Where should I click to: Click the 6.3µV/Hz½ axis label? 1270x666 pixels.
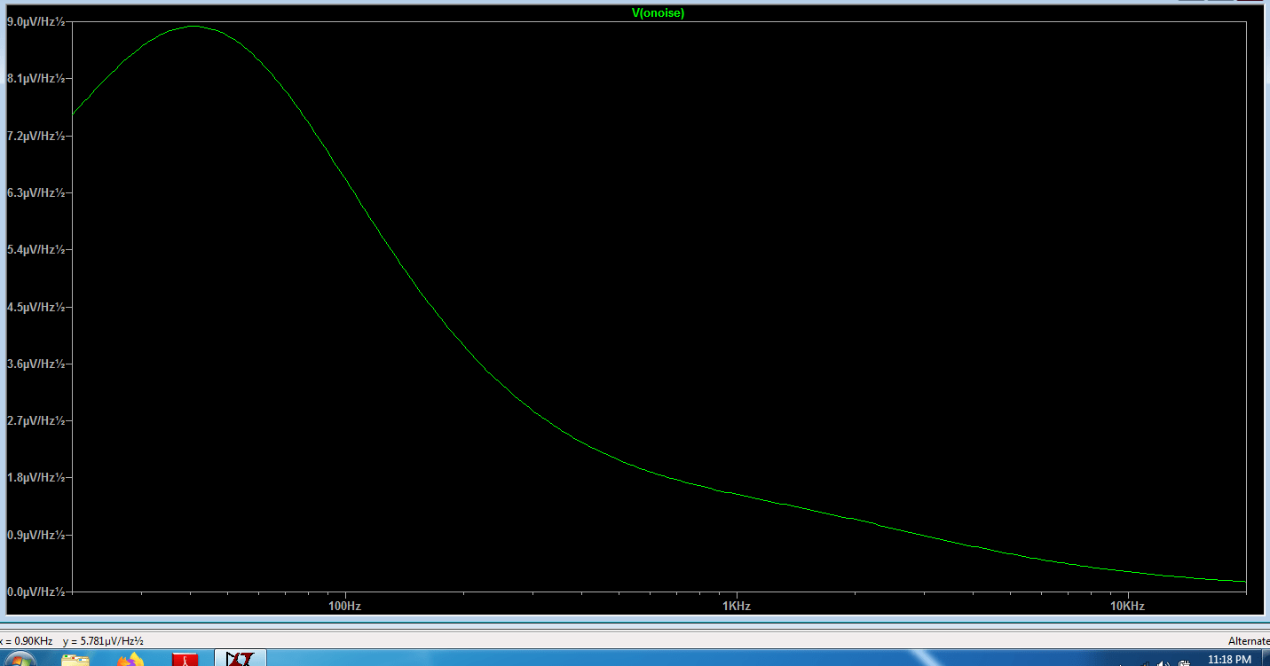coord(35,192)
